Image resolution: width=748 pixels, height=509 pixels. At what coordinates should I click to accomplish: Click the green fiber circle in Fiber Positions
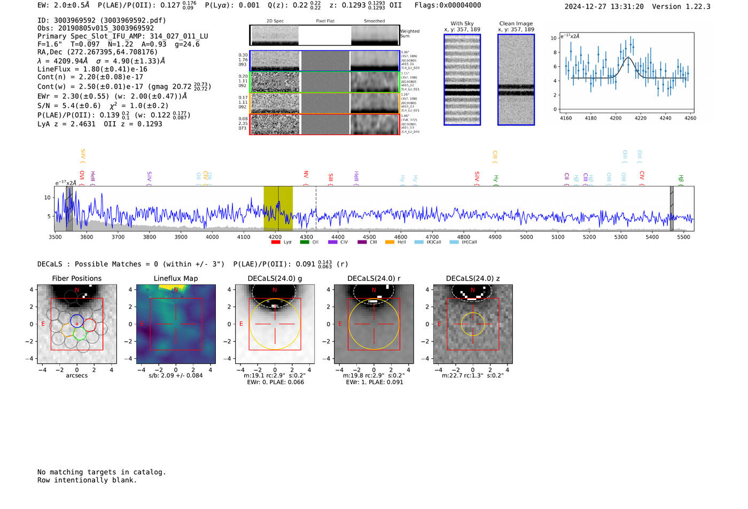[x=80, y=334]
